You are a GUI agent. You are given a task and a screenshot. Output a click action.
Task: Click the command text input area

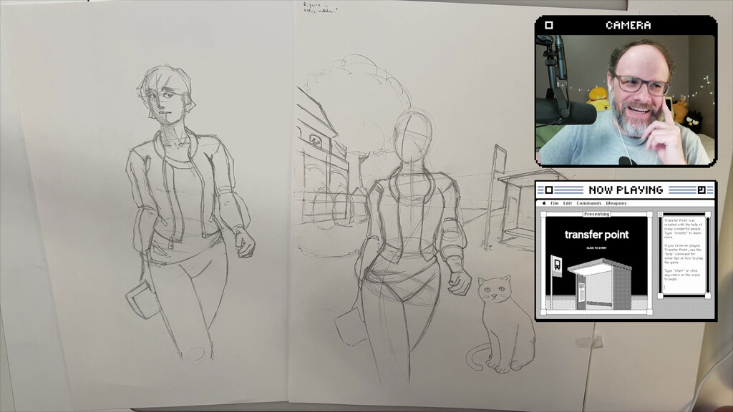[x=683, y=286]
